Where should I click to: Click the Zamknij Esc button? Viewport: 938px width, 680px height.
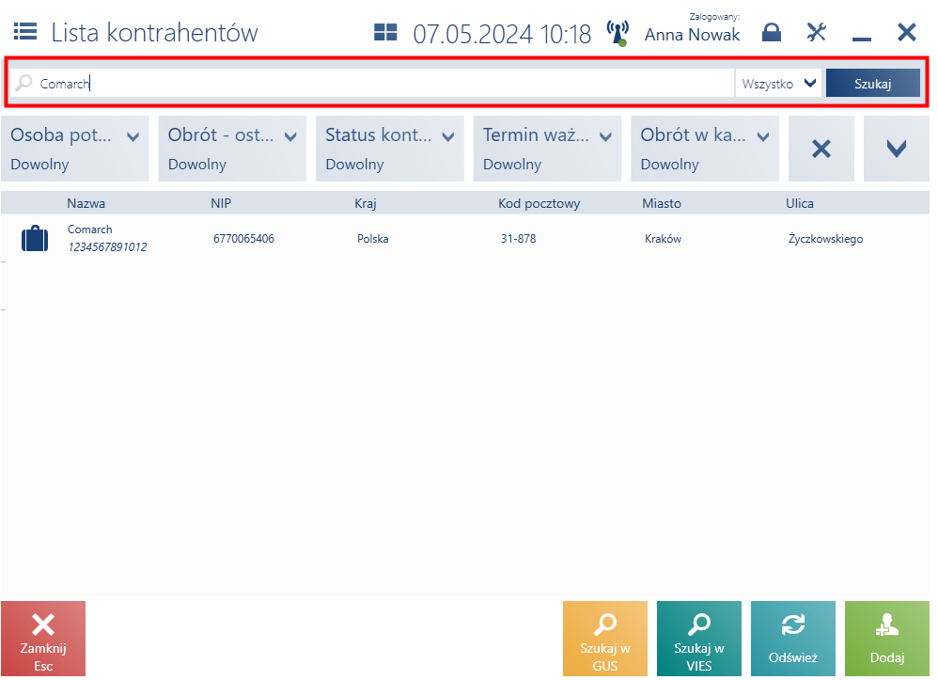(43, 639)
